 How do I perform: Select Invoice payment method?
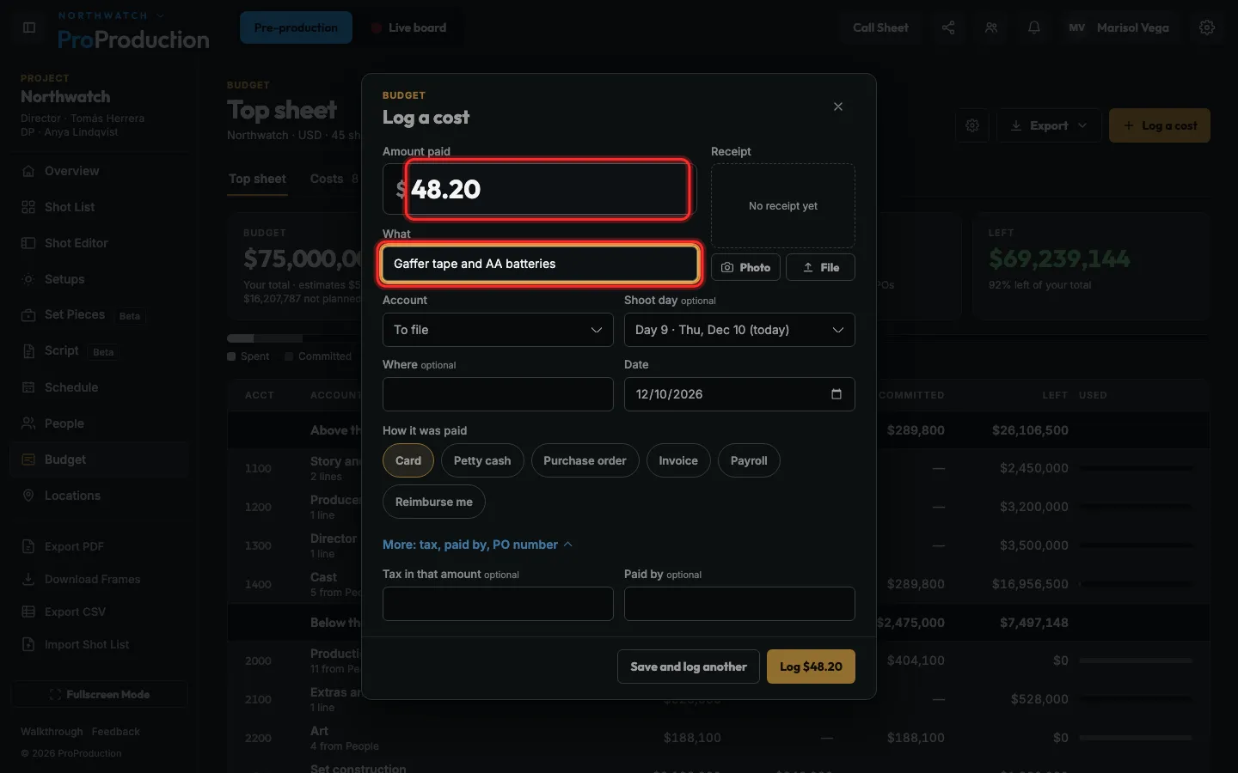point(678,460)
